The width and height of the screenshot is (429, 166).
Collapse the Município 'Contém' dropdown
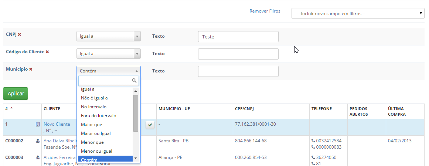pos(108,71)
